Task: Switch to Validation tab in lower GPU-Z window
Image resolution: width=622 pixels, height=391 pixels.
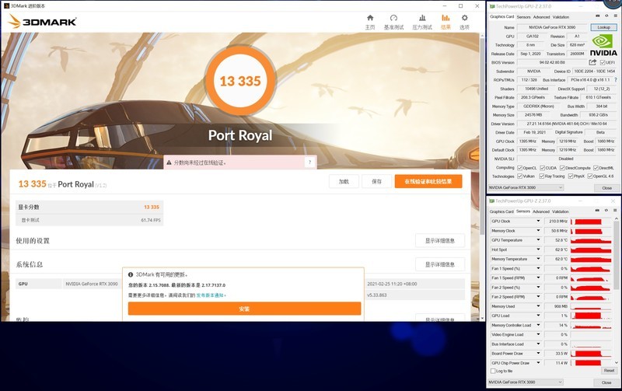Action: click(561, 211)
